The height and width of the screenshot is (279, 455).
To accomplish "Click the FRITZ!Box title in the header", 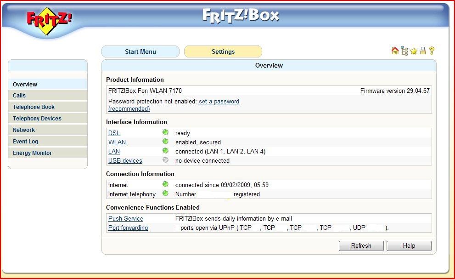I will point(241,16).
